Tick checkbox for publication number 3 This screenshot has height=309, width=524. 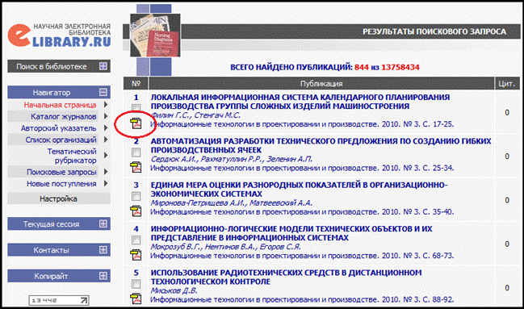point(136,196)
